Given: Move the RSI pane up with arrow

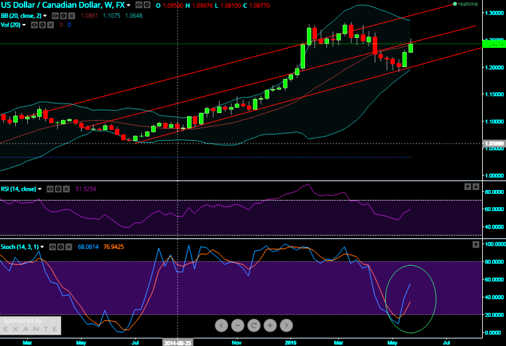Looking at the screenshot, I should coord(467,187).
